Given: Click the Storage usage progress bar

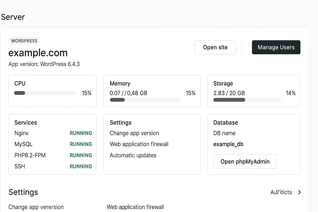Looking at the screenshot, I should point(247,100).
